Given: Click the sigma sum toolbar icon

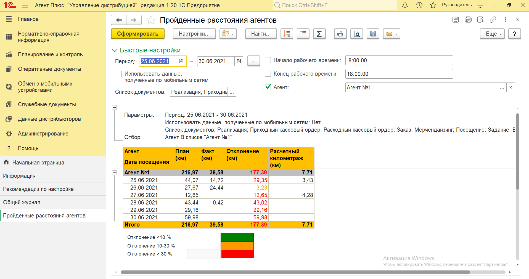Looking at the screenshot, I should 319,34.
